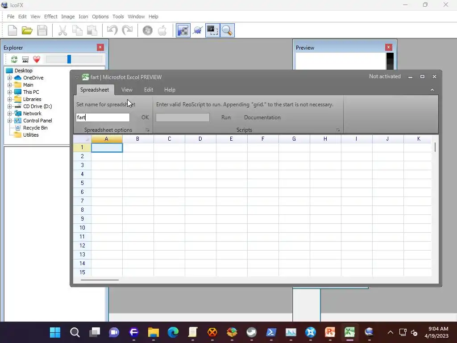Expand the Libraries tree node
The height and width of the screenshot is (343, 457).
[9, 99]
